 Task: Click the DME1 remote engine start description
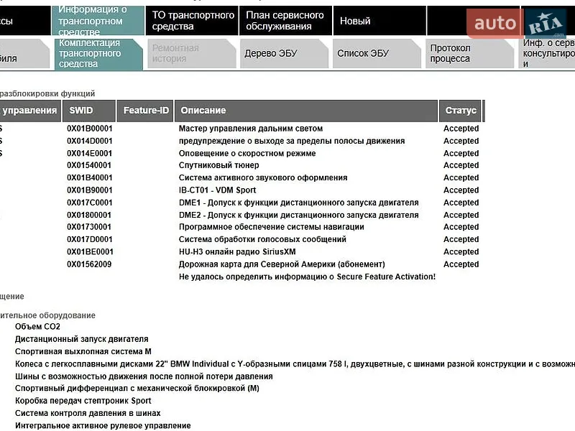pyautogui.click(x=298, y=203)
